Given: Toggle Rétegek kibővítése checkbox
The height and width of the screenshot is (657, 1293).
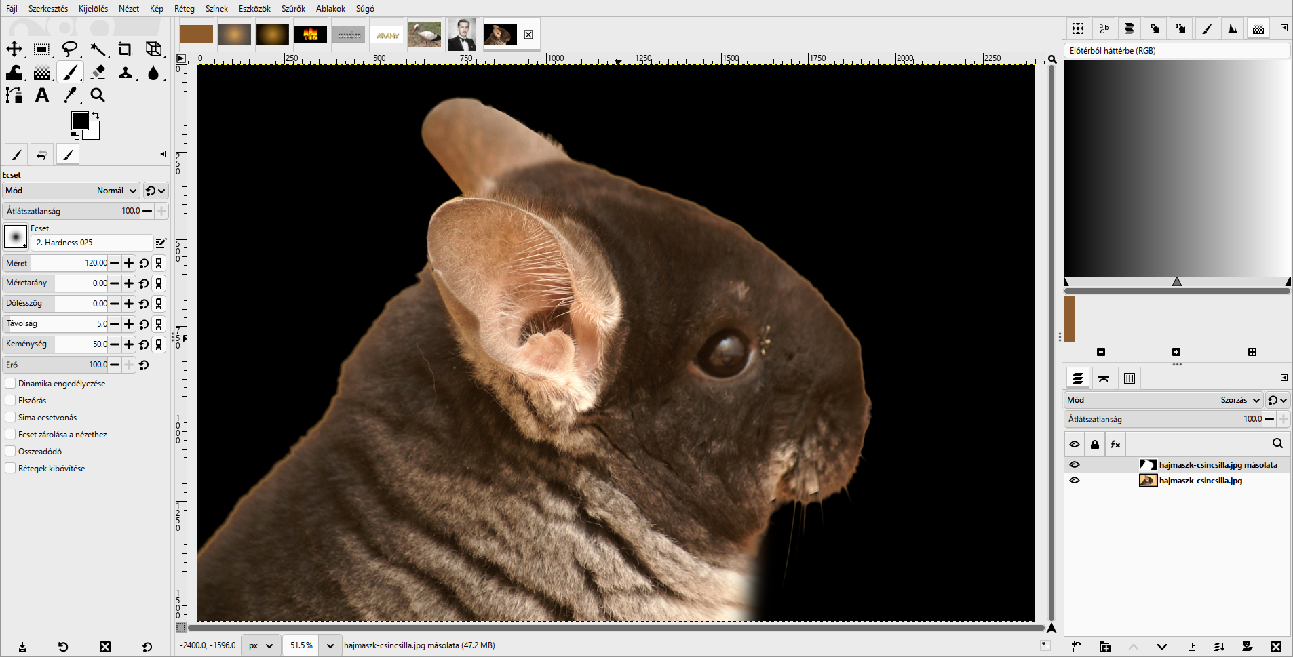Looking at the screenshot, I should coord(10,468).
